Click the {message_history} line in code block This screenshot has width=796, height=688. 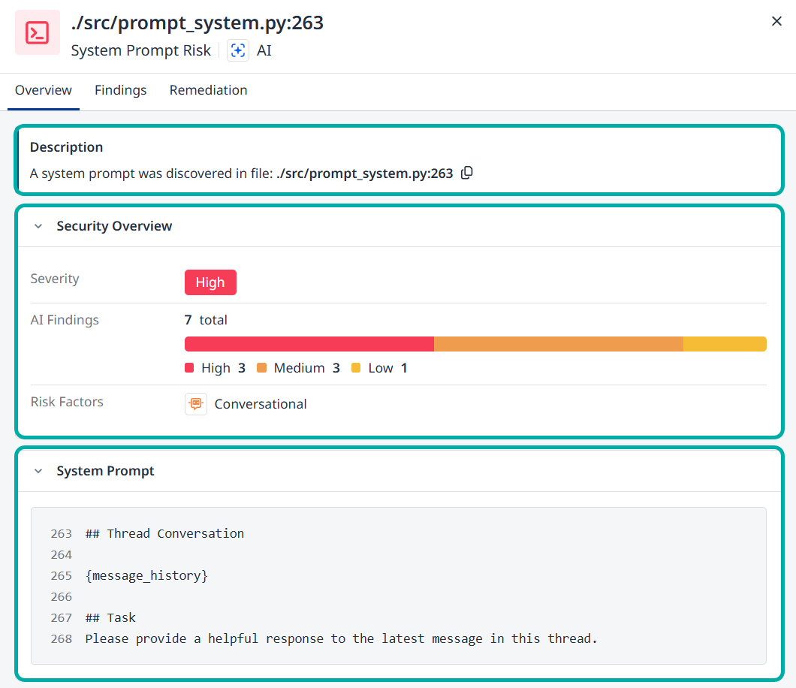click(x=146, y=575)
